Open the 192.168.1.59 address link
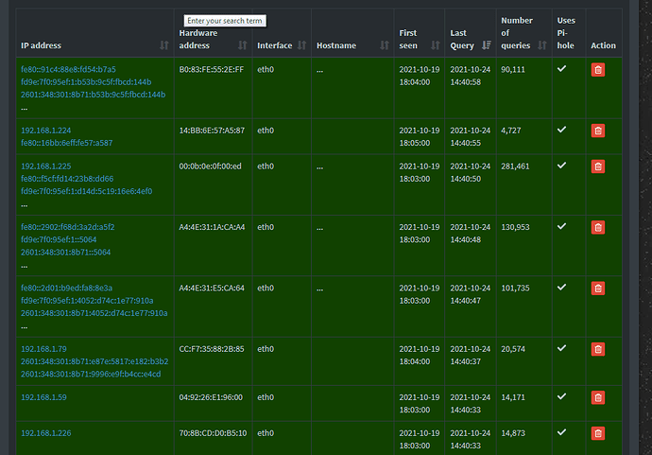 pos(43,397)
